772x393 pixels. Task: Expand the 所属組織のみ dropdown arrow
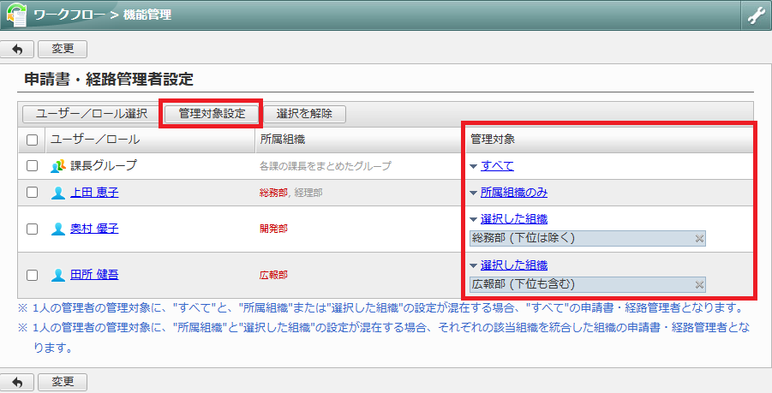click(474, 193)
